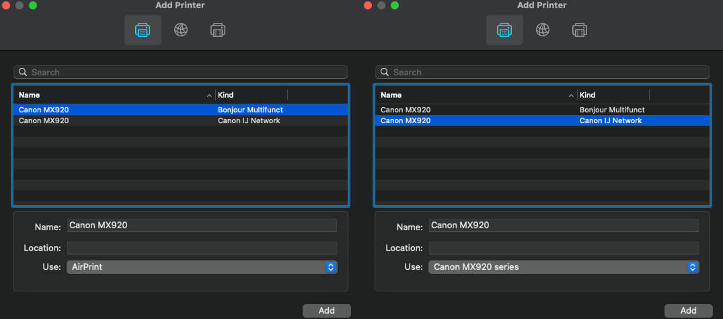723x319 pixels.
Task: Select Canon IJ Network row in left window
Action: point(180,120)
